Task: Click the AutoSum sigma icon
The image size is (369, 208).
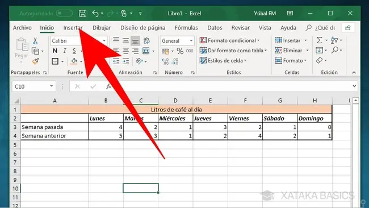Action: [x=319, y=40]
